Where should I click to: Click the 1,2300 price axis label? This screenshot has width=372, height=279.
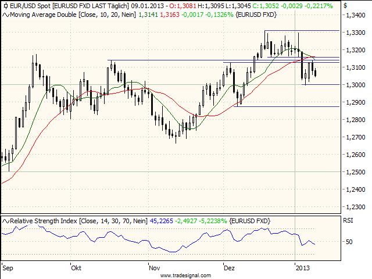point(355,207)
